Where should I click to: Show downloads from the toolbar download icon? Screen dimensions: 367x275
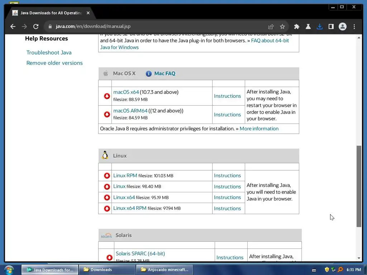pyautogui.click(x=319, y=26)
